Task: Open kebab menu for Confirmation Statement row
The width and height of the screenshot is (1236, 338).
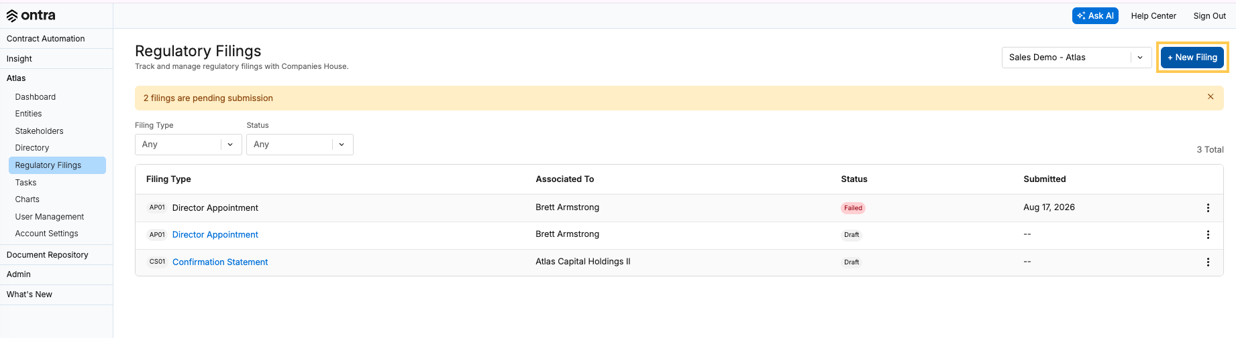Action: tap(1208, 262)
